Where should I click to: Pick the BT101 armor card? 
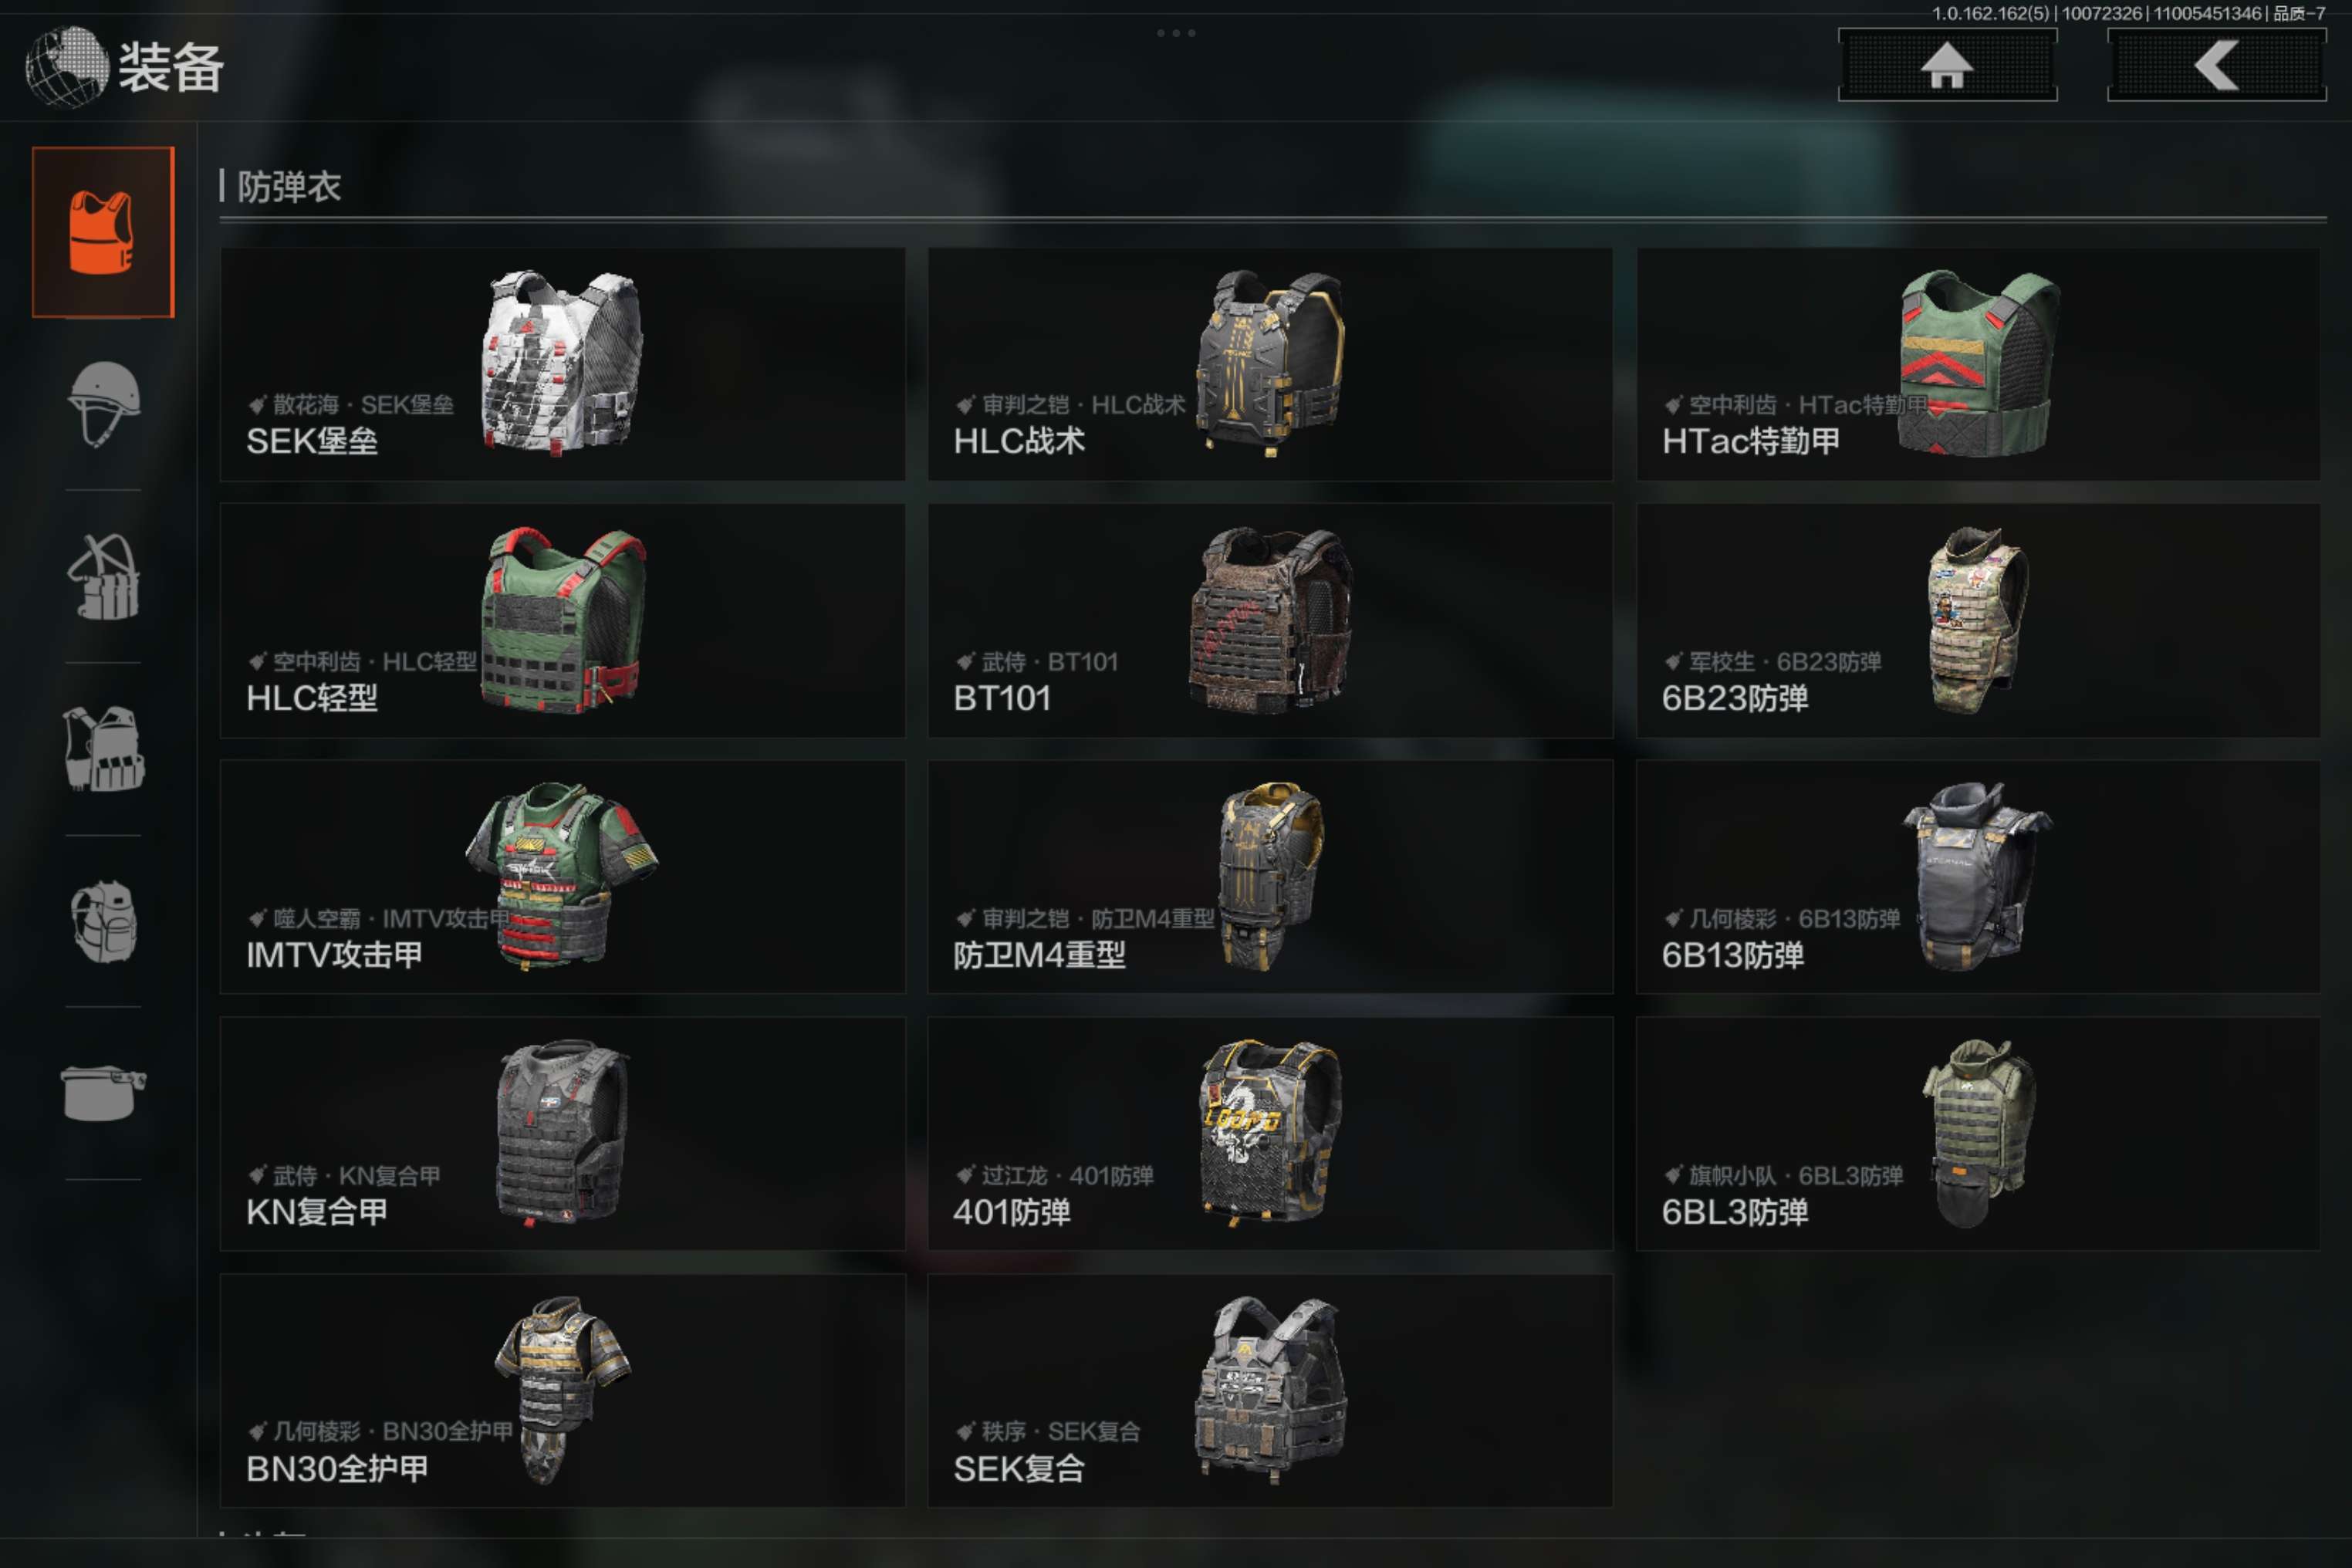point(1270,621)
